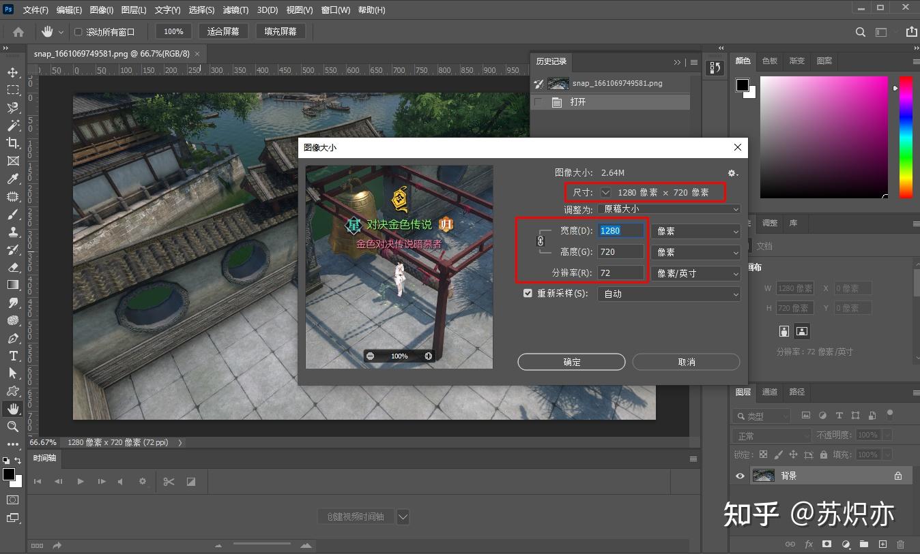920x554 pixels.
Task: Open the 窗口(W) menu
Action: click(x=335, y=10)
